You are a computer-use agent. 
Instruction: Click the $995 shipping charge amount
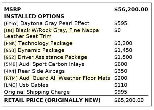(x=121, y=92)
